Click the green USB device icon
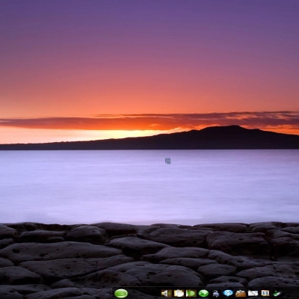Image resolution: width=299 pixels, height=299 pixels. (277, 293)
